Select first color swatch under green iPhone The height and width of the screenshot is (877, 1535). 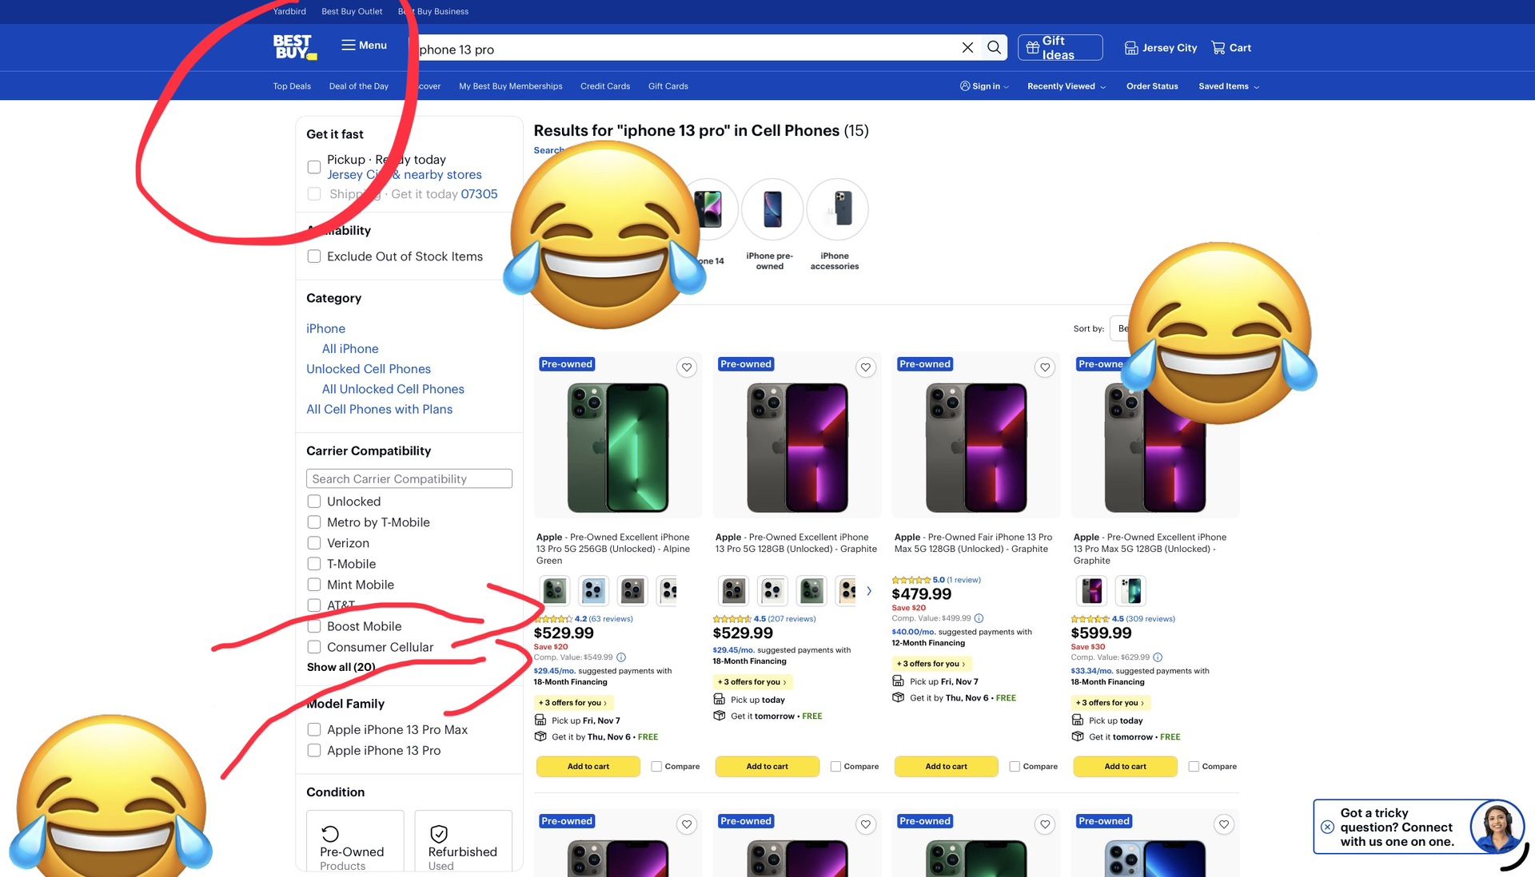click(x=555, y=591)
